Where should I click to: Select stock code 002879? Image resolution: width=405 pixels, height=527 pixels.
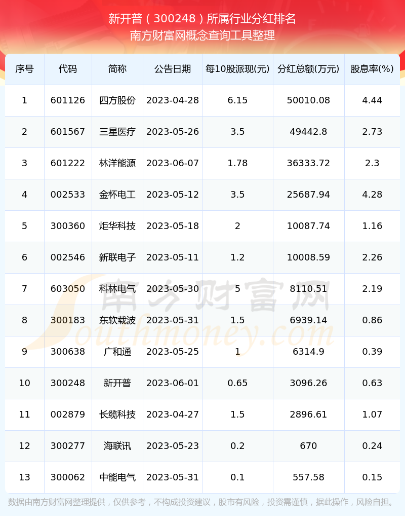coord(68,415)
